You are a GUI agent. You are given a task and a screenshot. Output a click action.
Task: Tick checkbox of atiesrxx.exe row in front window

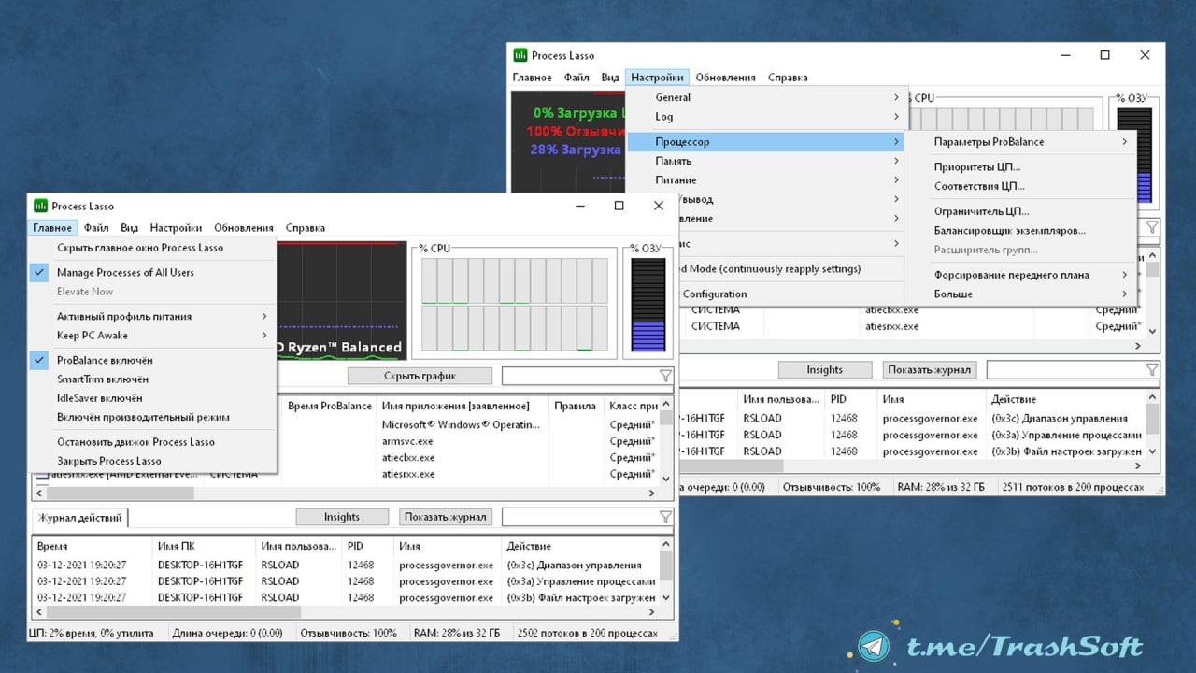click(x=41, y=475)
